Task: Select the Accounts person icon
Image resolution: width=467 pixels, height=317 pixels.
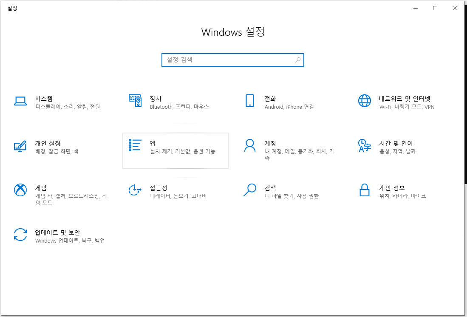Action: (249, 145)
